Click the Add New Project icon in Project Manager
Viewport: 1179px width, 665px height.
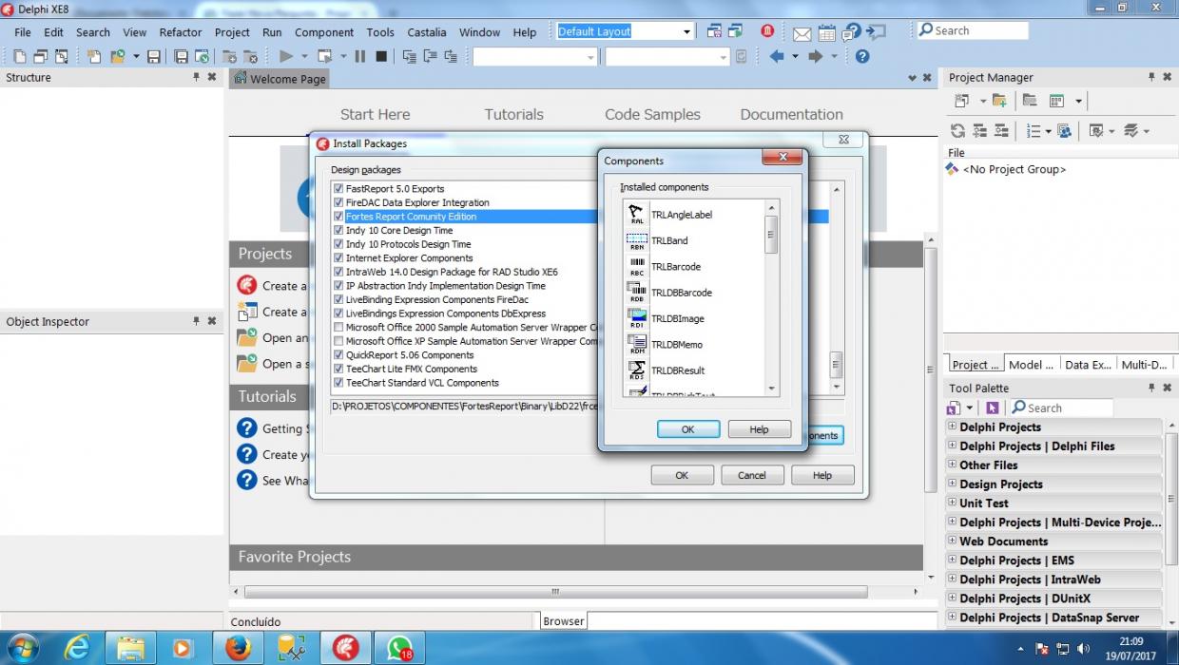999,101
